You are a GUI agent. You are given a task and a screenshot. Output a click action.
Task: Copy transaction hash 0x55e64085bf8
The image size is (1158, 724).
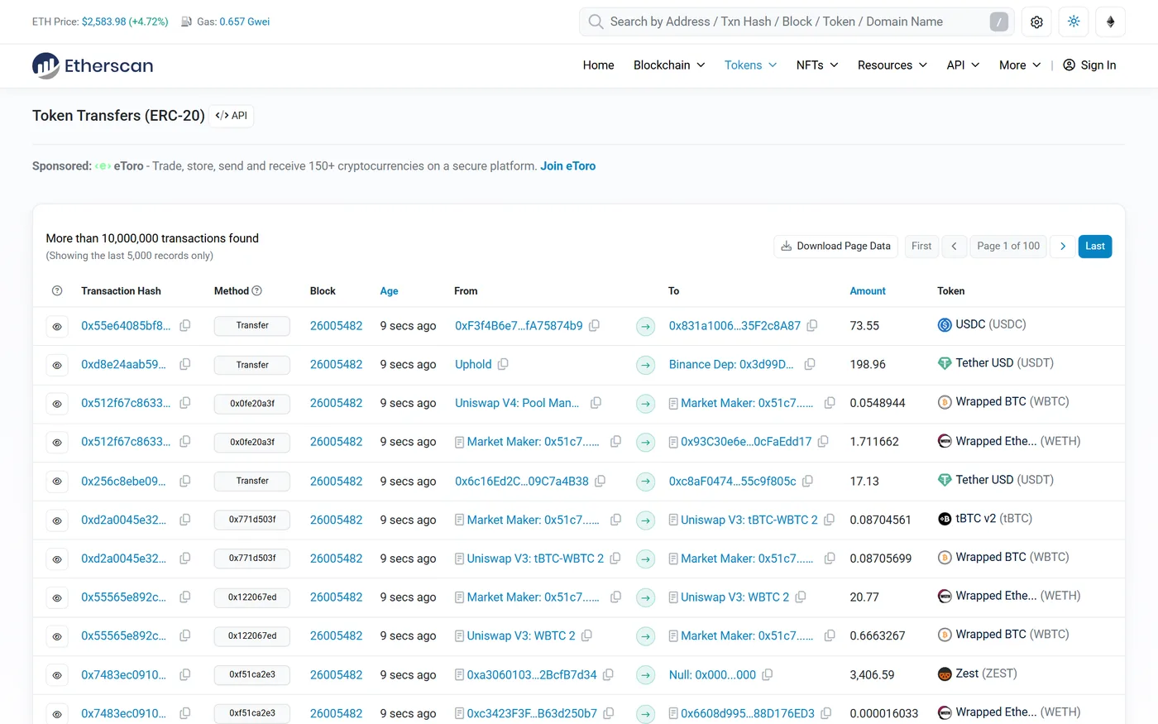(185, 325)
